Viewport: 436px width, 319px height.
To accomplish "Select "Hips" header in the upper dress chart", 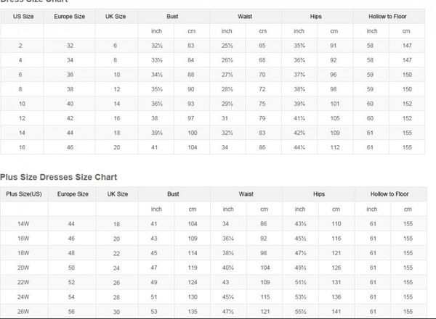I will click(x=317, y=16).
